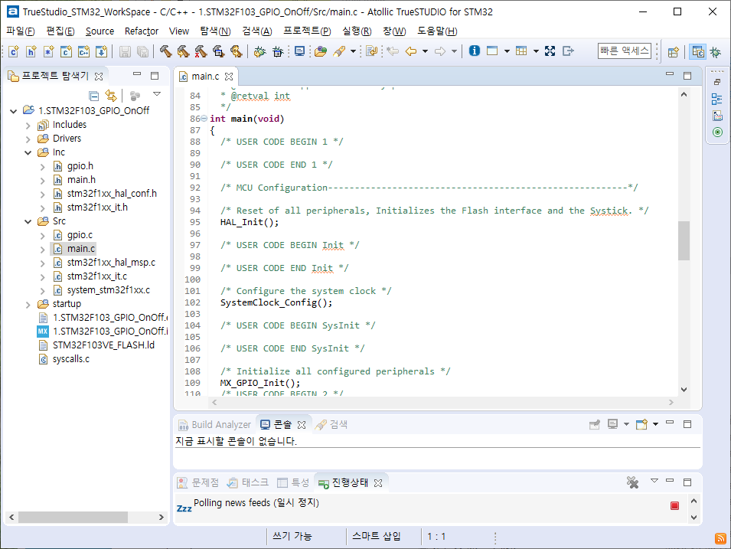This screenshot has width=731, height=549.
Task: Click the Collapse All icon in project explorer
Action: coord(93,96)
